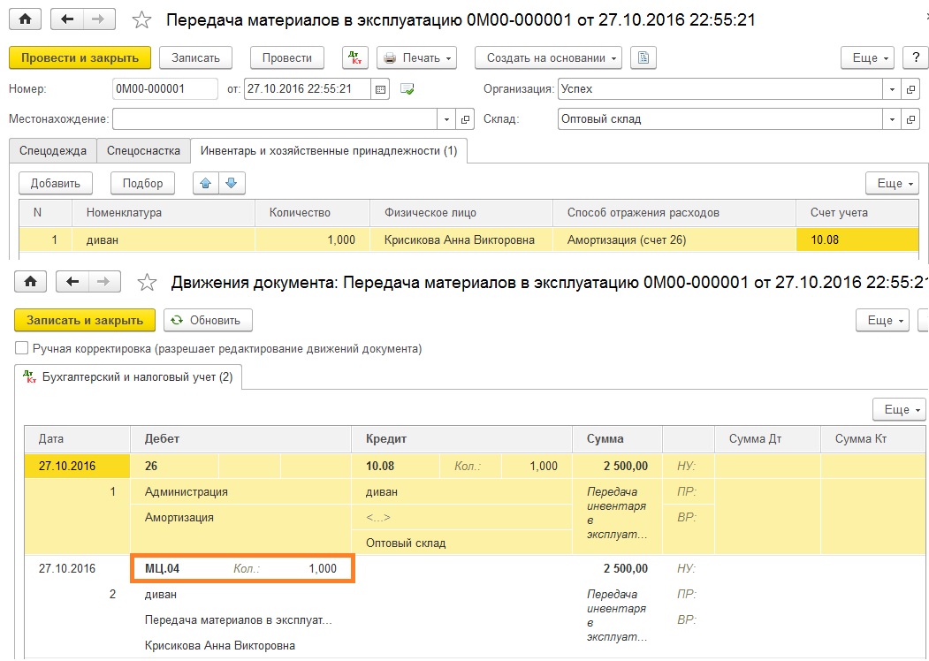Open the Местонахождение record with the open icon
Image resolution: width=929 pixels, height=661 pixels.
tap(465, 119)
